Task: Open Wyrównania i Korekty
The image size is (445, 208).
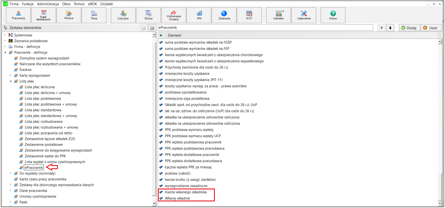Action: 173,15
